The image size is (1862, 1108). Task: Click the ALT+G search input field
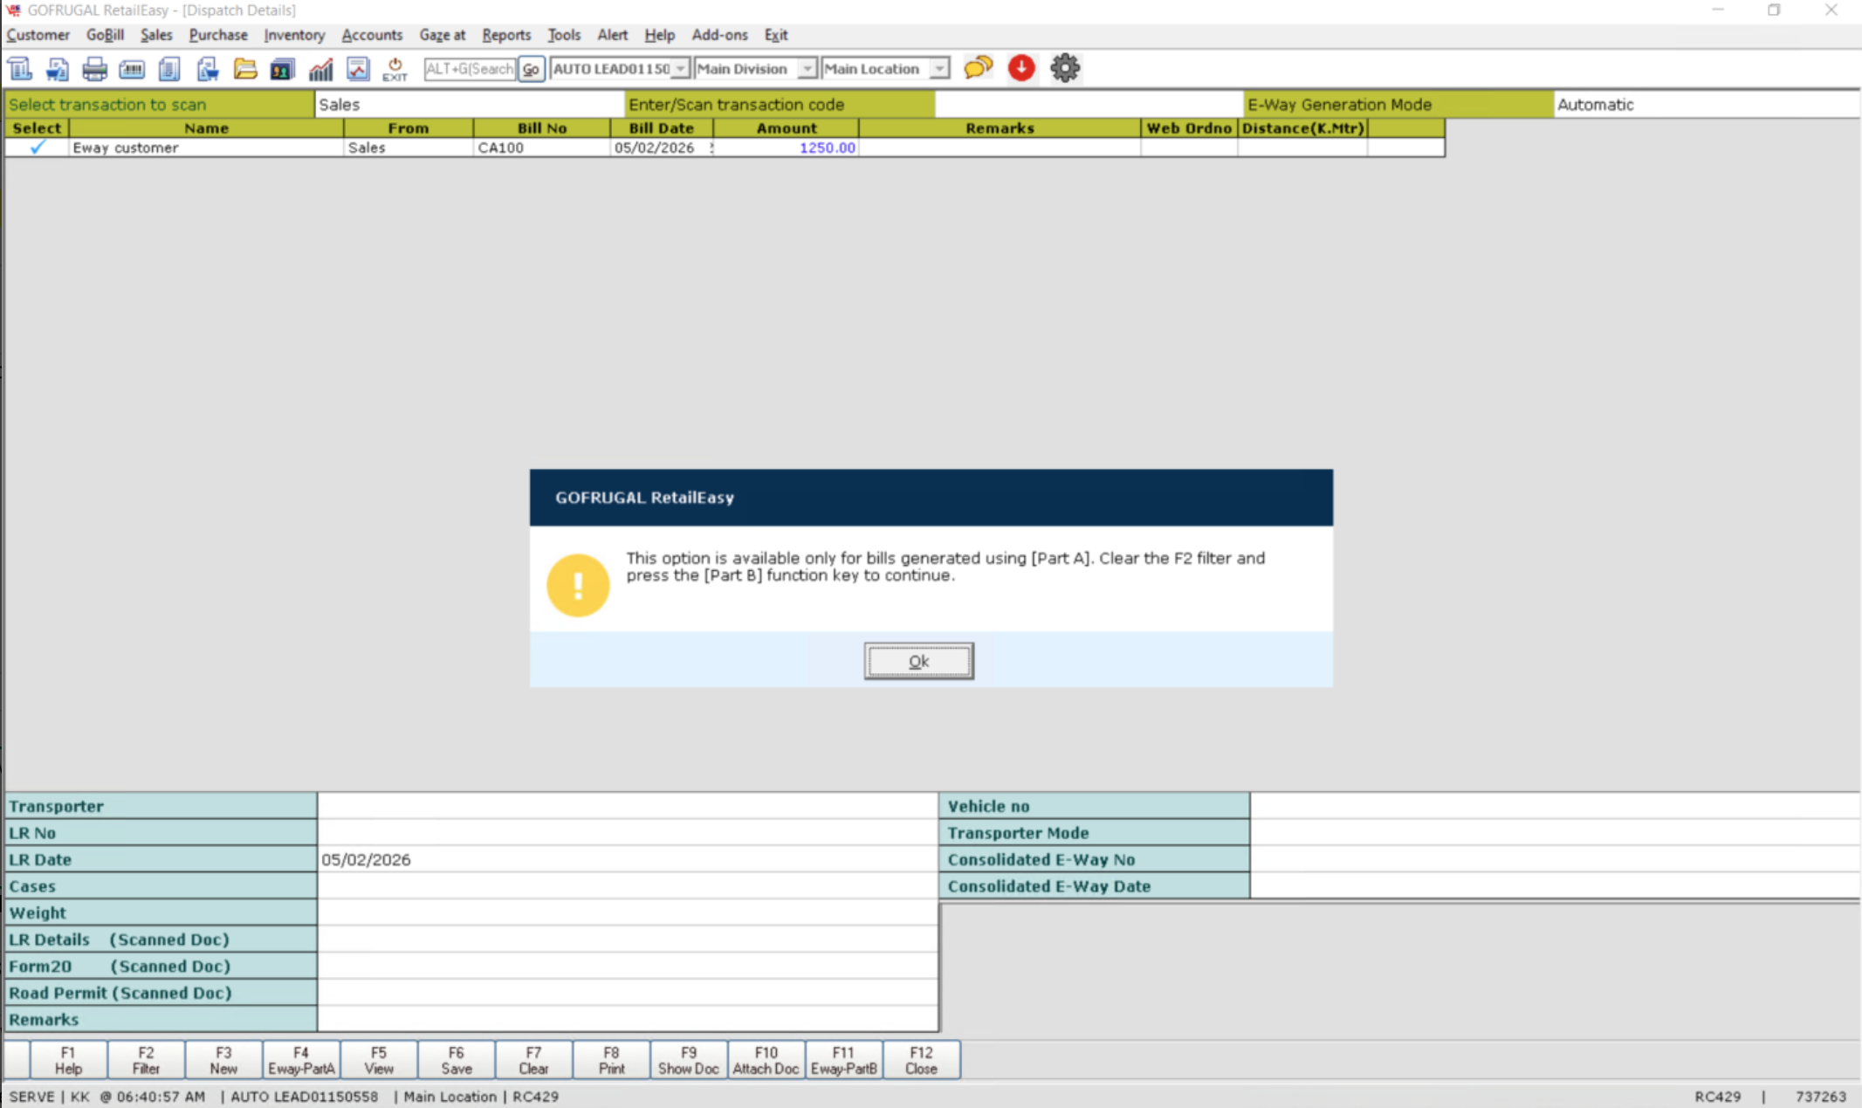pos(470,69)
